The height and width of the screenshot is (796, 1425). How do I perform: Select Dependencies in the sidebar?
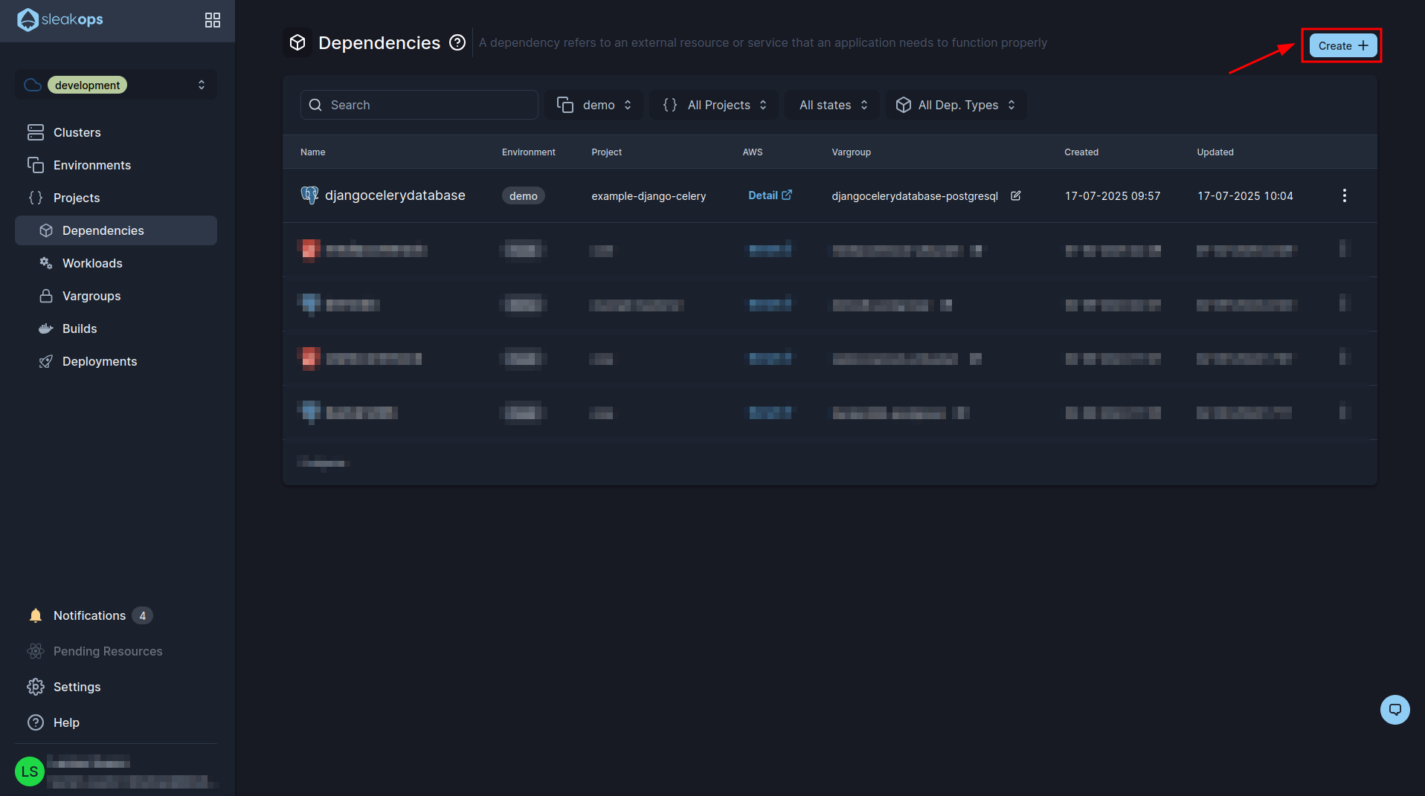click(x=116, y=230)
